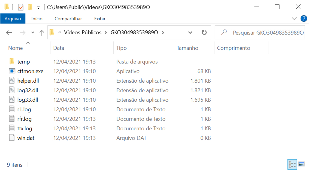Open the Arquivo ribbon tab
Image resolution: width=309 pixels, height=170 pixels.
point(13,18)
